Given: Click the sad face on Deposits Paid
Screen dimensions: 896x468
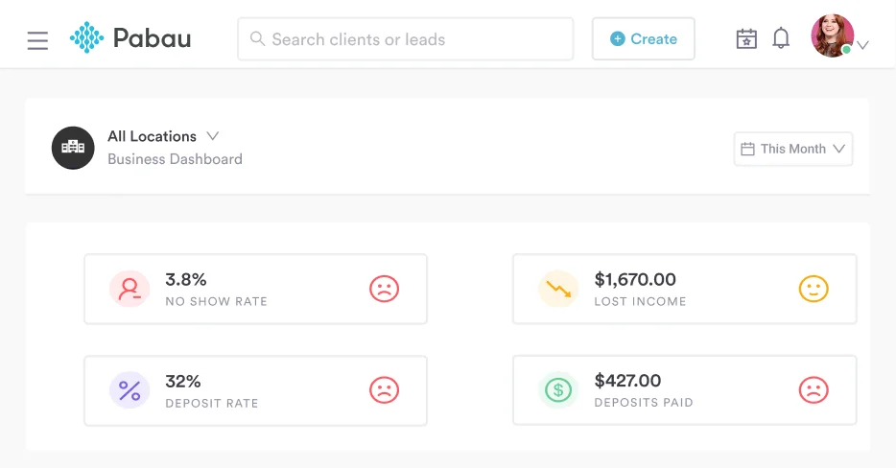Looking at the screenshot, I should point(813,390).
